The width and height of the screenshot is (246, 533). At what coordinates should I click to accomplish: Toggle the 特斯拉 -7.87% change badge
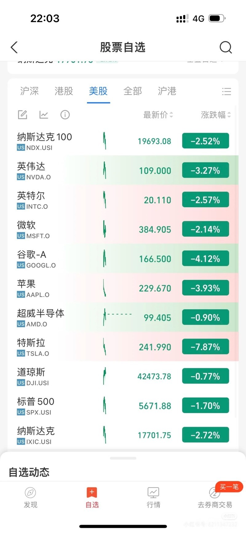click(205, 347)
